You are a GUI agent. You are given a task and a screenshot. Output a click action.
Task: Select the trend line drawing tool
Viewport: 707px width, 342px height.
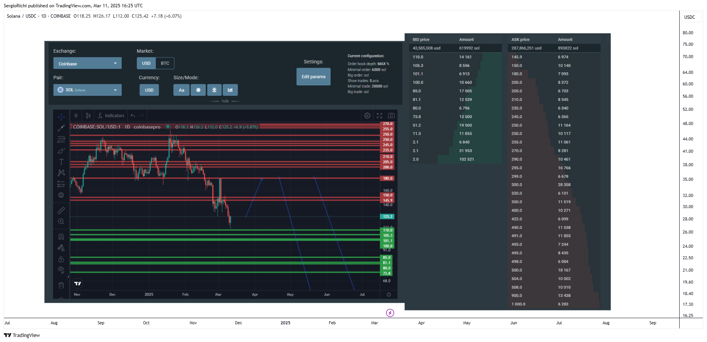tap(61, 128)
